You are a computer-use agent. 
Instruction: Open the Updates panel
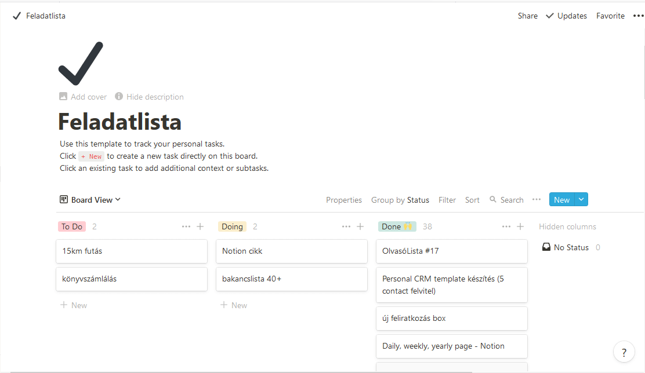pos(567,16)
